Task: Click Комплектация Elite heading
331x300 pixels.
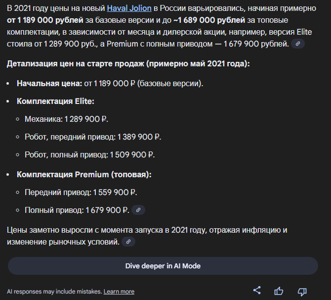Action: [x=55, y=101]
